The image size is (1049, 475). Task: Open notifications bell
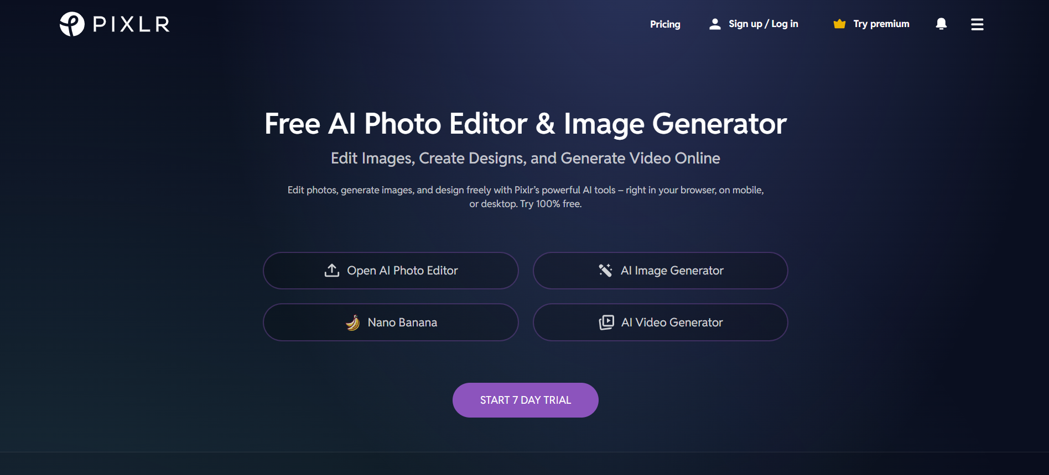point(941,24)
